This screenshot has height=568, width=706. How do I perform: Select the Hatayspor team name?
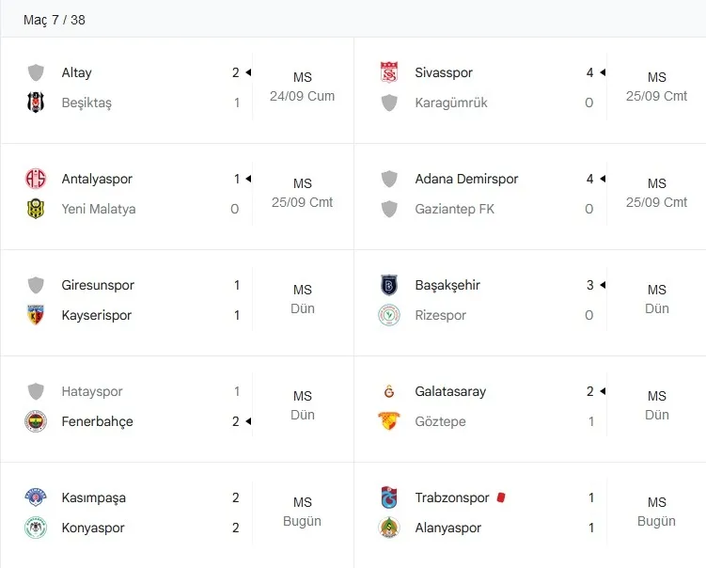[x=92, y=391]
